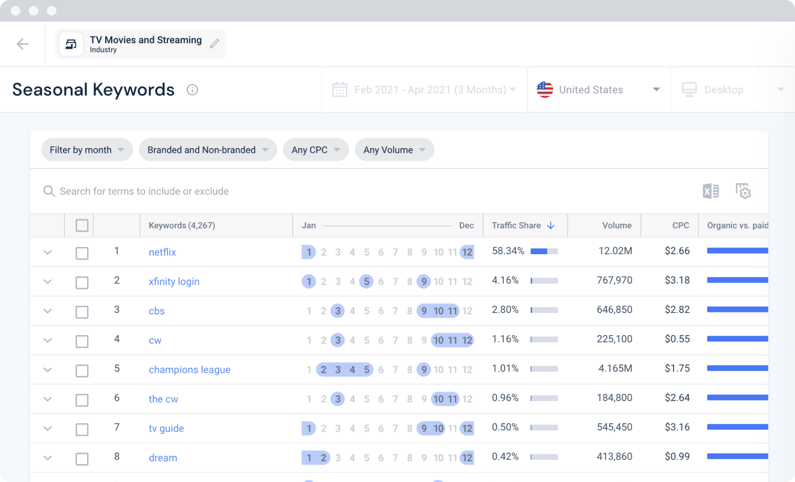
Task: Open the cbs keyword link
Action: click(157, 311)
